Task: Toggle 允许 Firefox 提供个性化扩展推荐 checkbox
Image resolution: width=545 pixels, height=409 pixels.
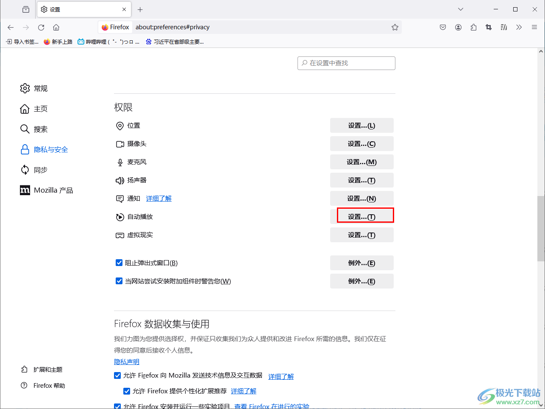Action: (x=127, y=391)
